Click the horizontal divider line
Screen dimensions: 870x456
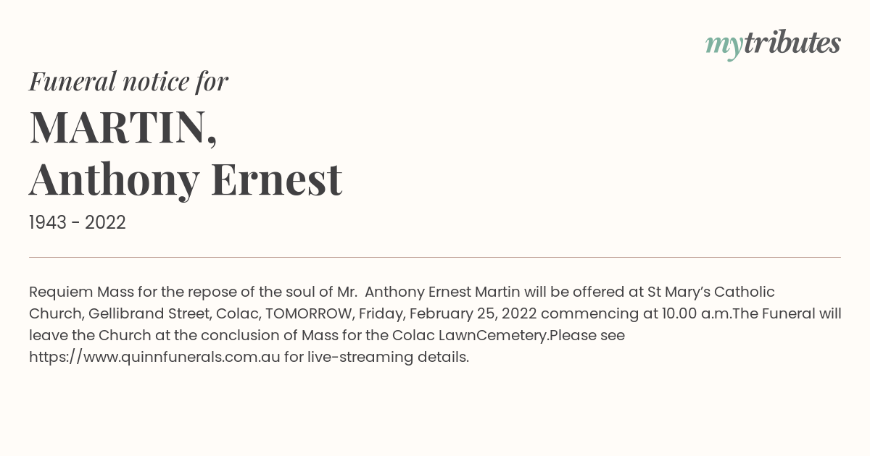(x=435, y=257)
